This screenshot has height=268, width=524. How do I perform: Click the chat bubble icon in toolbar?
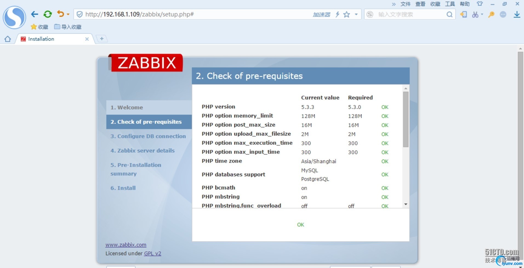click(x=503, y=14)
